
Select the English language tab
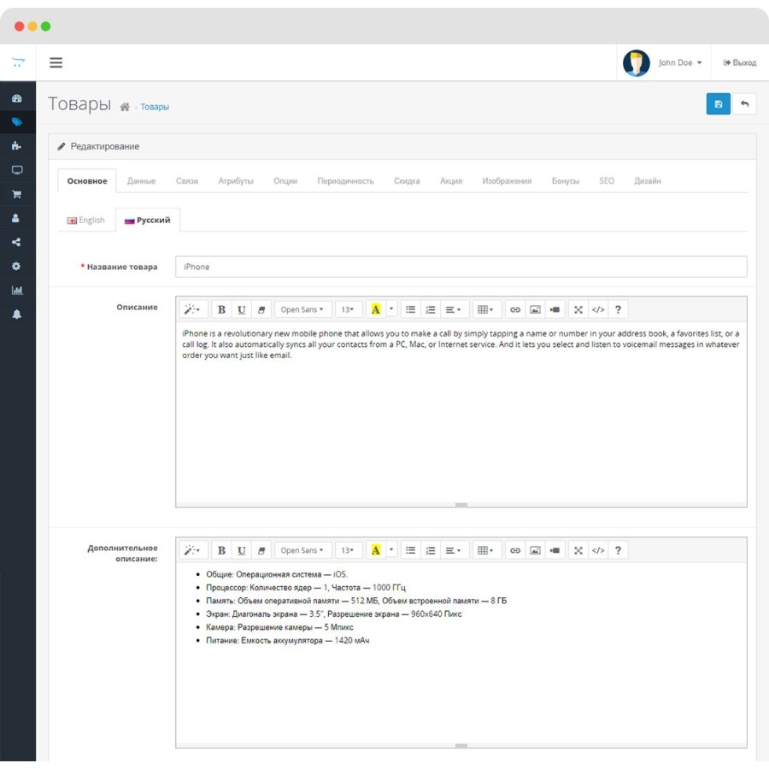86,220
